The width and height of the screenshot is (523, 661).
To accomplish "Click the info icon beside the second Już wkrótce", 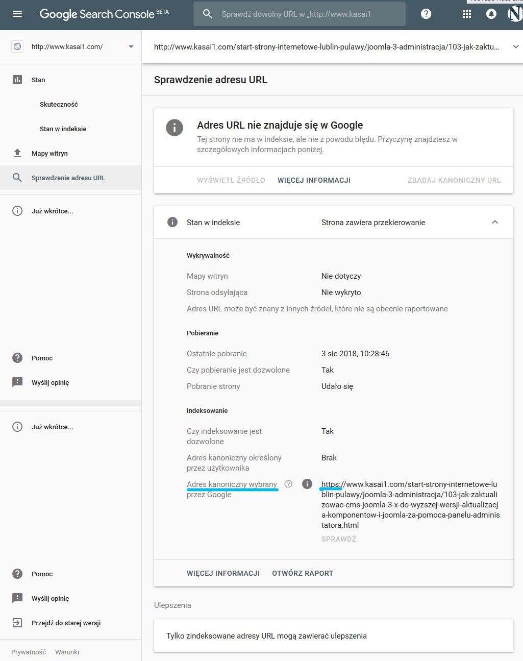I will click(x=17, y=427).
